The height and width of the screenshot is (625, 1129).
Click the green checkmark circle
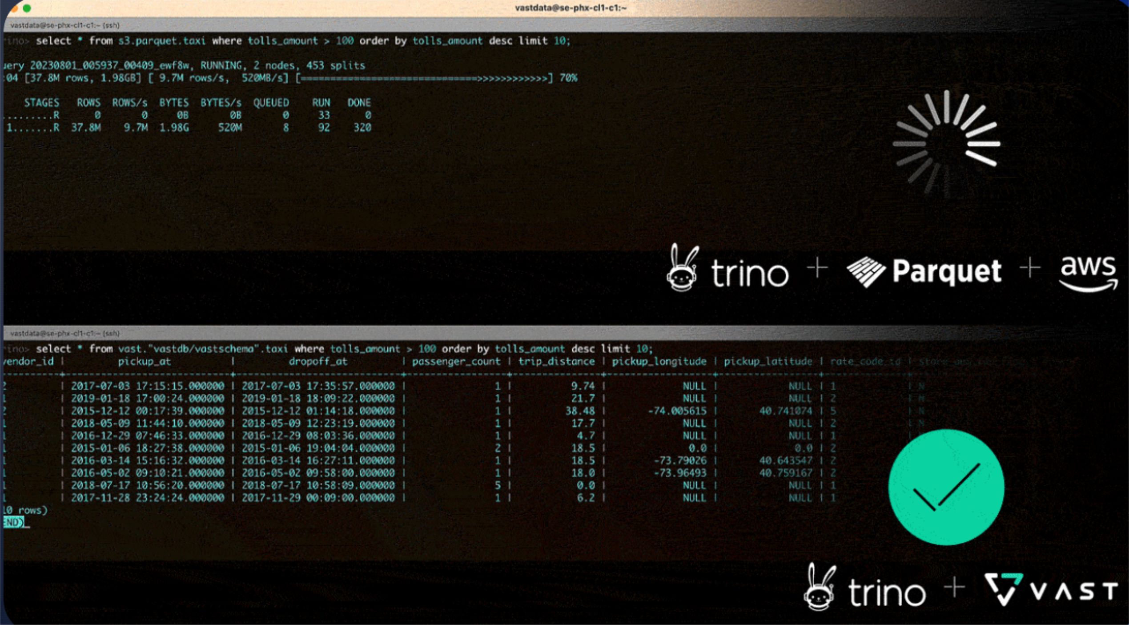tap(946, 487)
